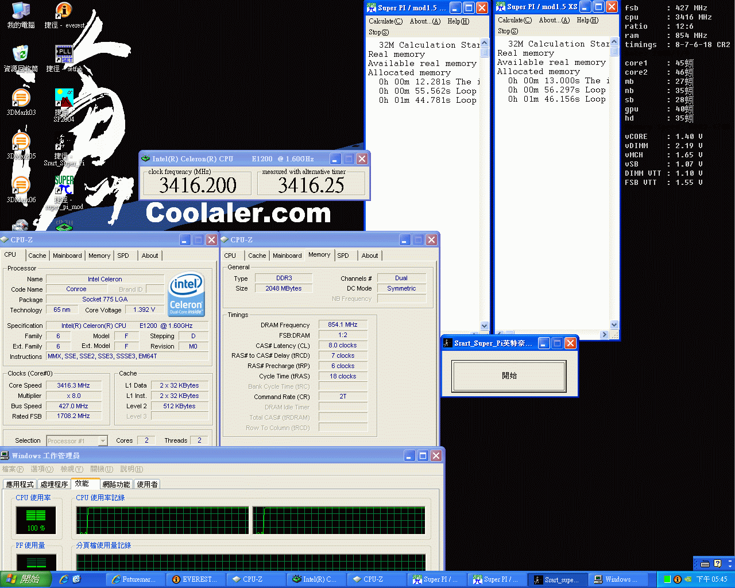Open the My Computer desktop icon

(x=21, y=16)
